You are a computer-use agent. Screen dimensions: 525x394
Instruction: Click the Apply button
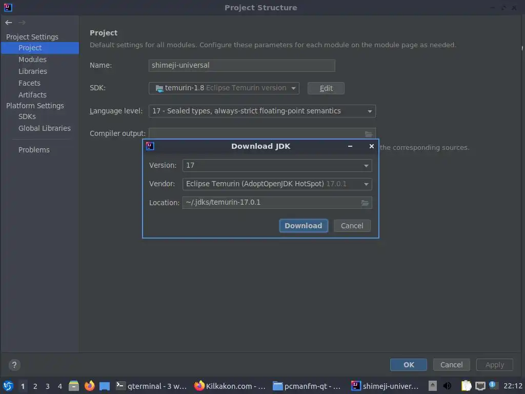[495, 365]
